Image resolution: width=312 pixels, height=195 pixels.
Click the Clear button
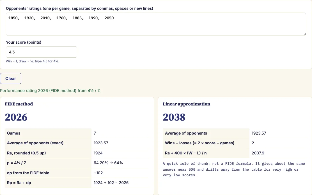(x=11, y=79)
